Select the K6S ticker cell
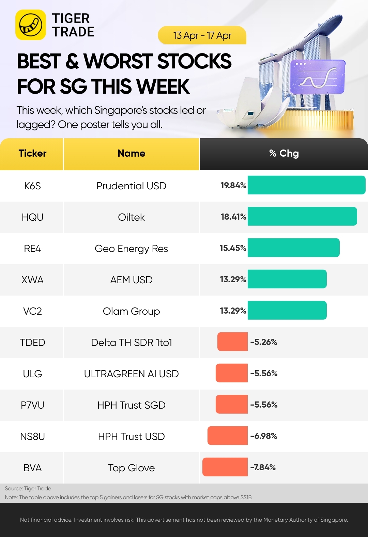This screenshot has width=368, height=537. pyautogui.click(x=32, y=186)
